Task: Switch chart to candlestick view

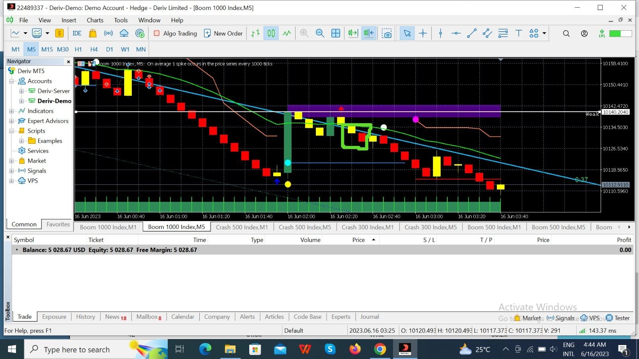Action: tap(271, 34)
